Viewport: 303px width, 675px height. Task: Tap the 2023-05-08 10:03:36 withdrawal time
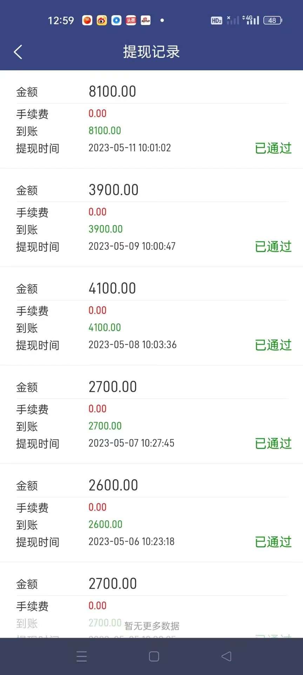coord(133,345)
